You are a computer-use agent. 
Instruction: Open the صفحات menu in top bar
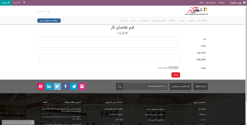tap(221, 2)
